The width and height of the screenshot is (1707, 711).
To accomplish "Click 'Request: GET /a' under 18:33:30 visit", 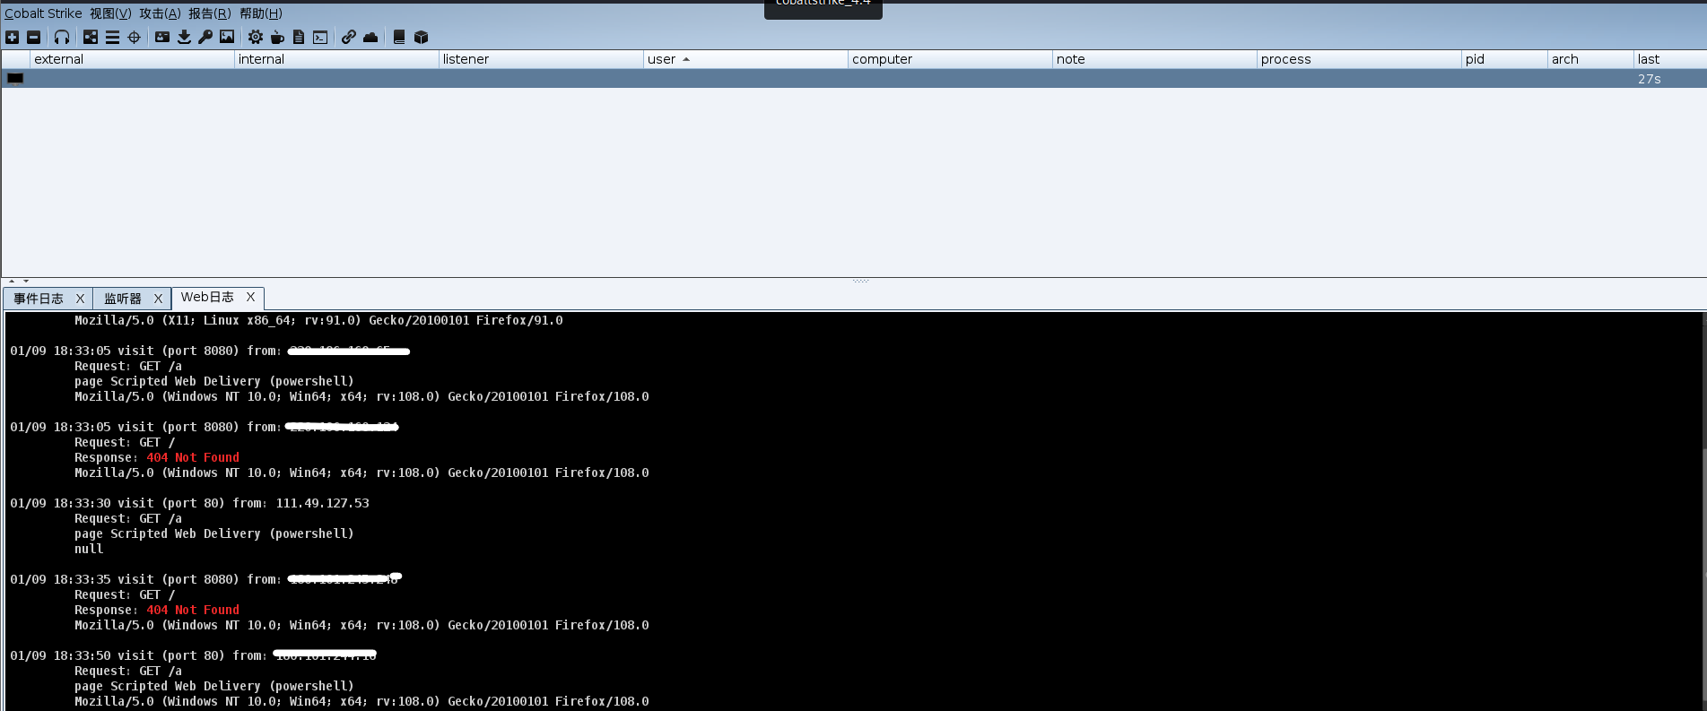I will click(128, 518).
